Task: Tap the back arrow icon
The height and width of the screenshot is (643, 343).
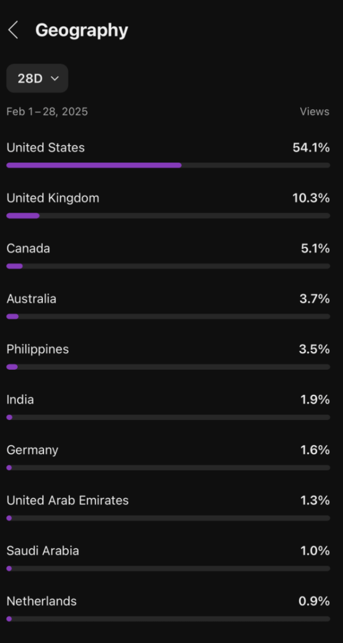Action: (x=13, y=30)
